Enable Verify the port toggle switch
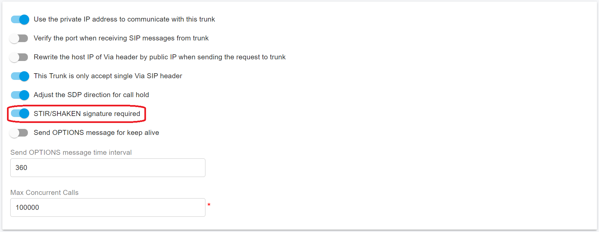Screen dimensions: 599x232 [19, 38]
